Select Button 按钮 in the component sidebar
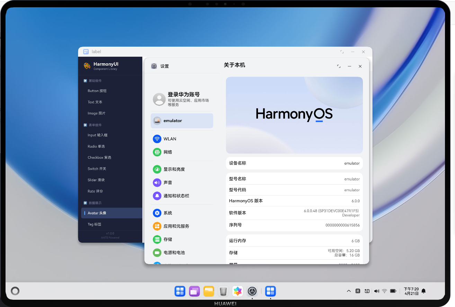The height and width of the screenshot is (307, 455). tap(96, 91)
